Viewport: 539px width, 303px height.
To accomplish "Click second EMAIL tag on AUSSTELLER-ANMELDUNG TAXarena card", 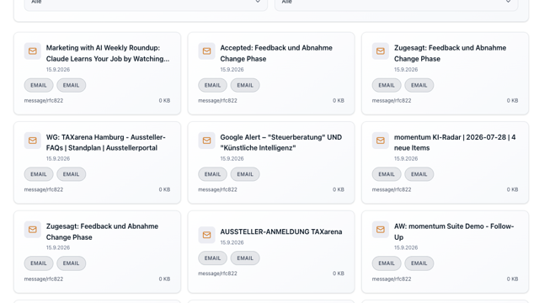I will [245, 258].
